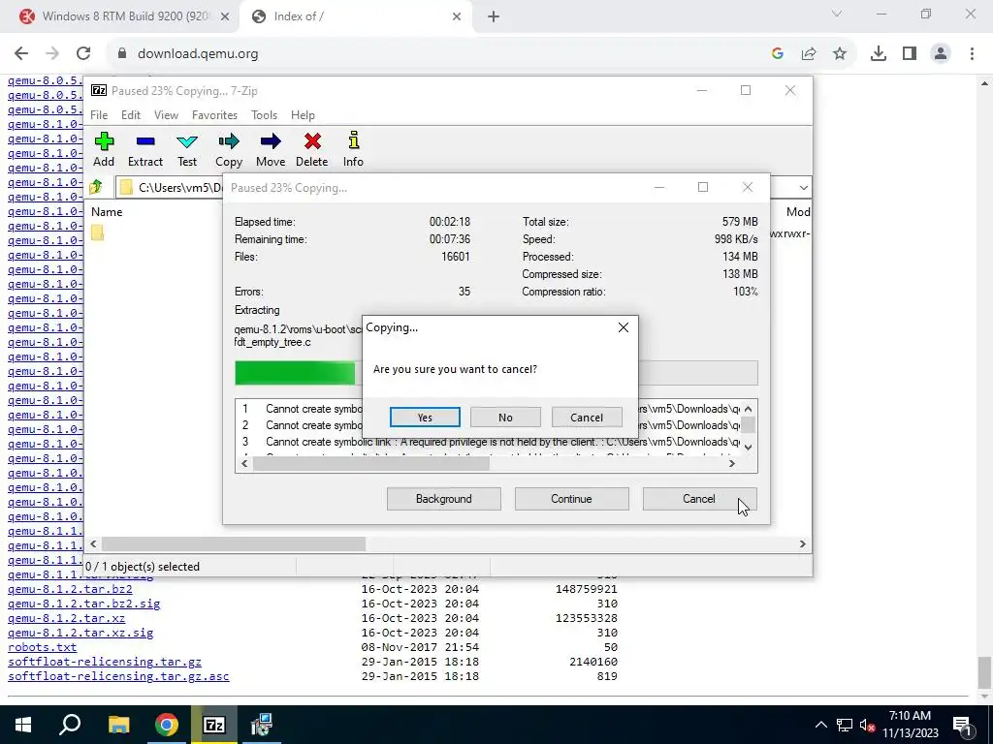Screen dimensions: 993x744
Task: Click the share page icon in address bar
Action: [x=809, y=54]
